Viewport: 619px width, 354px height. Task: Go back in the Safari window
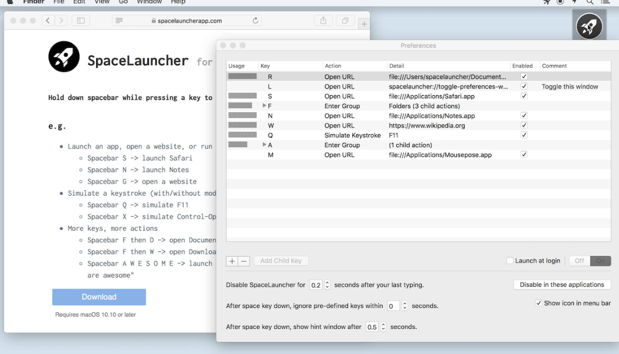pyautogui.click(x=48, y=20)
